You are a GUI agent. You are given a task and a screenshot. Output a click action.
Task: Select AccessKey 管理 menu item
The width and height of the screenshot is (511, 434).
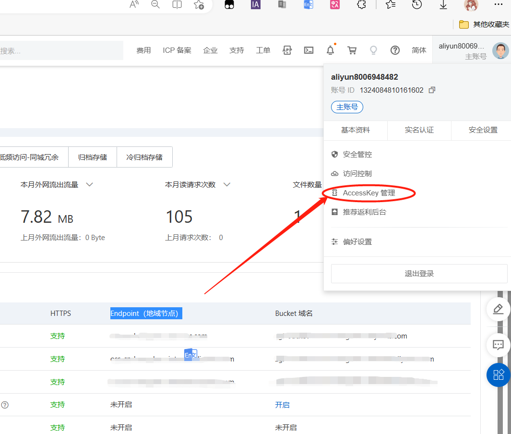pos(368,193)
